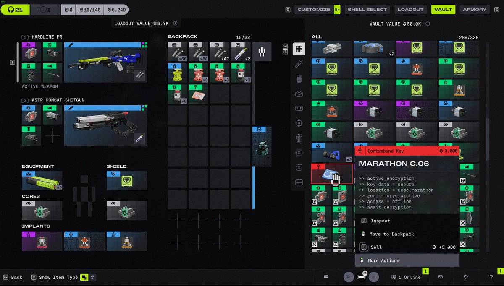Filter vault by equipment tray icon
This screenshot has height=286, width=504.
coord(299,94)
